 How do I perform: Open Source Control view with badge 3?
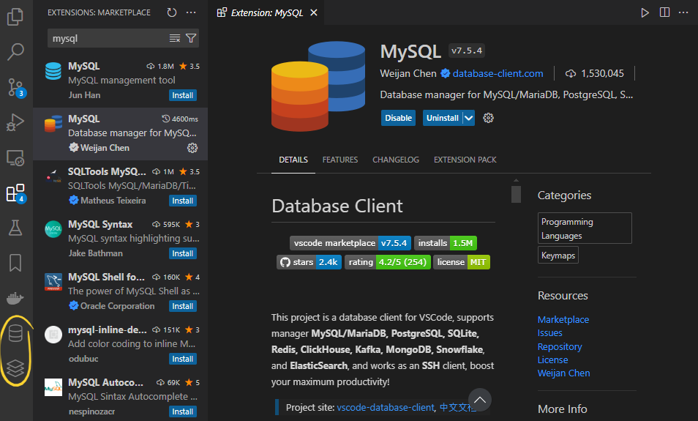click(15, 87)
